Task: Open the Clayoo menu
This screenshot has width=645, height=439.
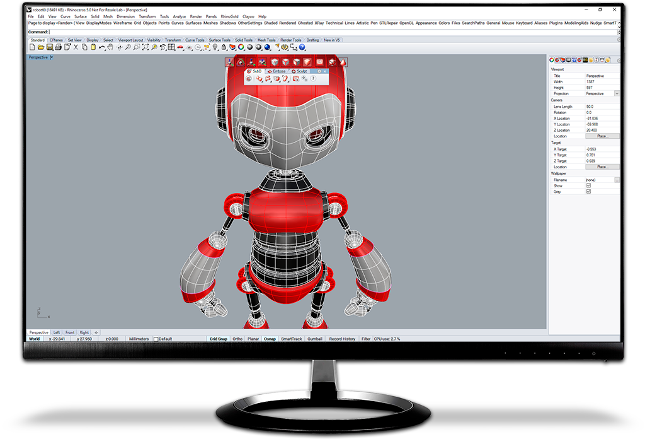Action: tap(248, 16)
